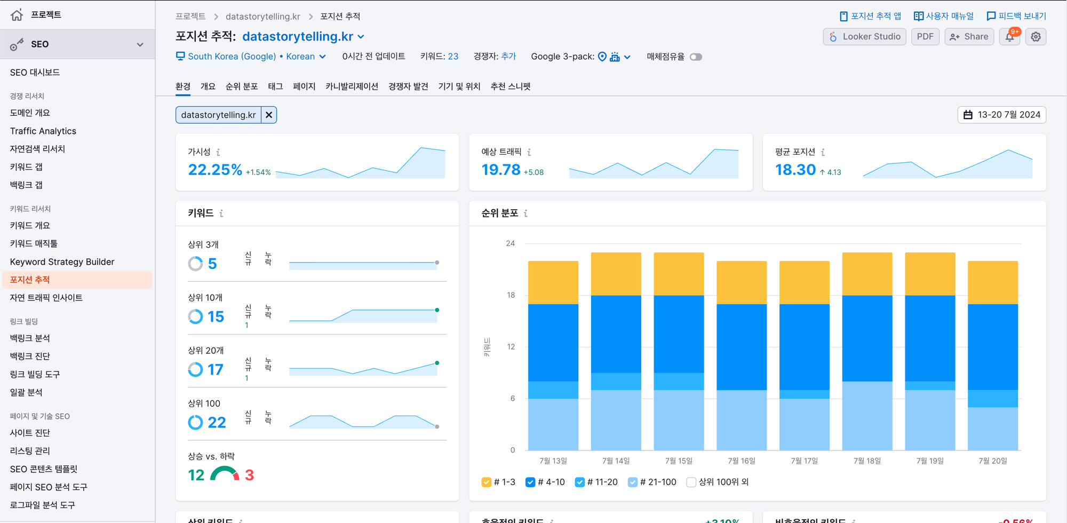The image size is (1067, 523).
Task: Click the SEO key icon in sidebar
Action: [17, 45]
